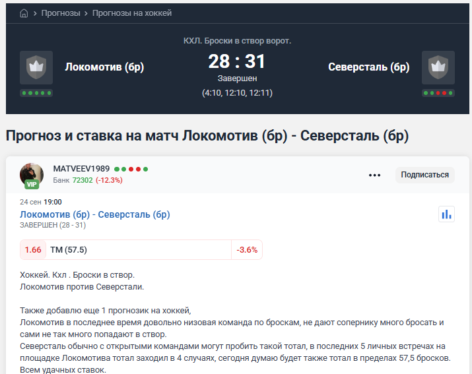Open MATVEEV1989 avatar with VIP badge
The width and height of the screenshot is (472, 374).
coord(32,175)
